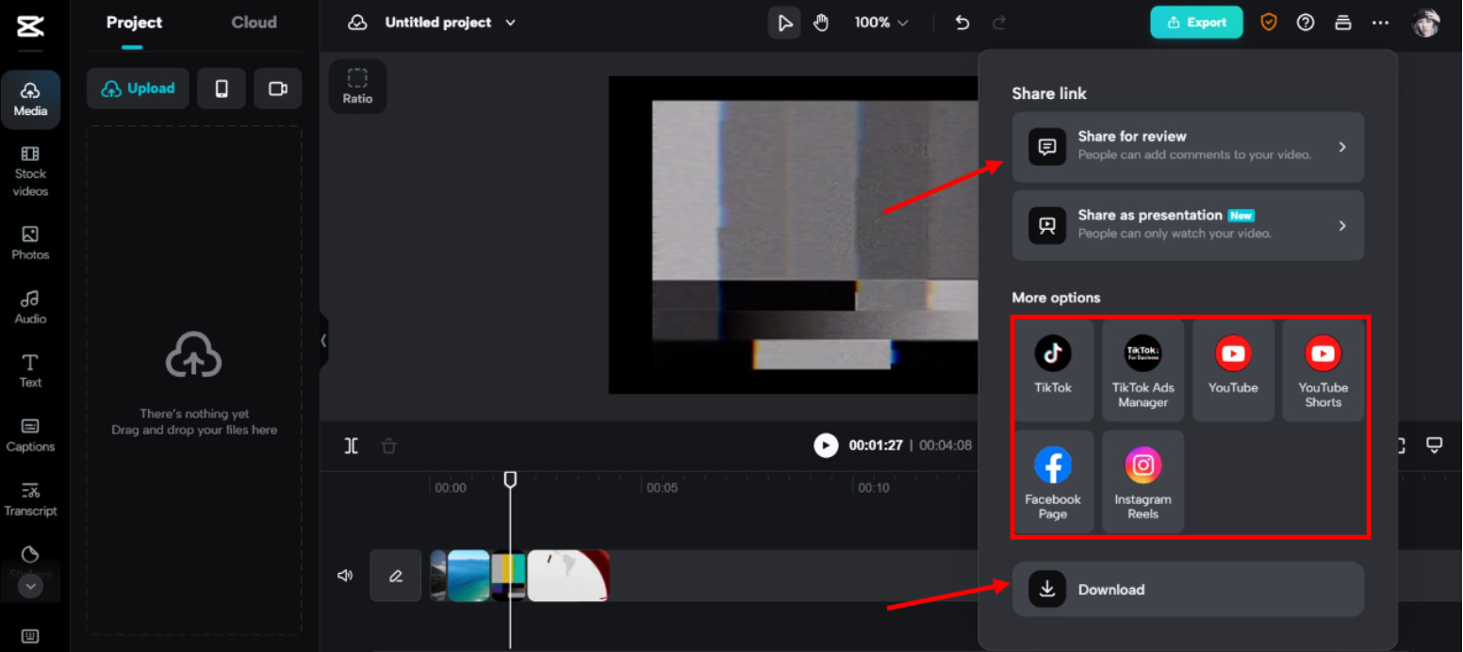Screen dimensions: 1463x652
Task: Upload from phone icon button
Action: [x=222, y=89]
